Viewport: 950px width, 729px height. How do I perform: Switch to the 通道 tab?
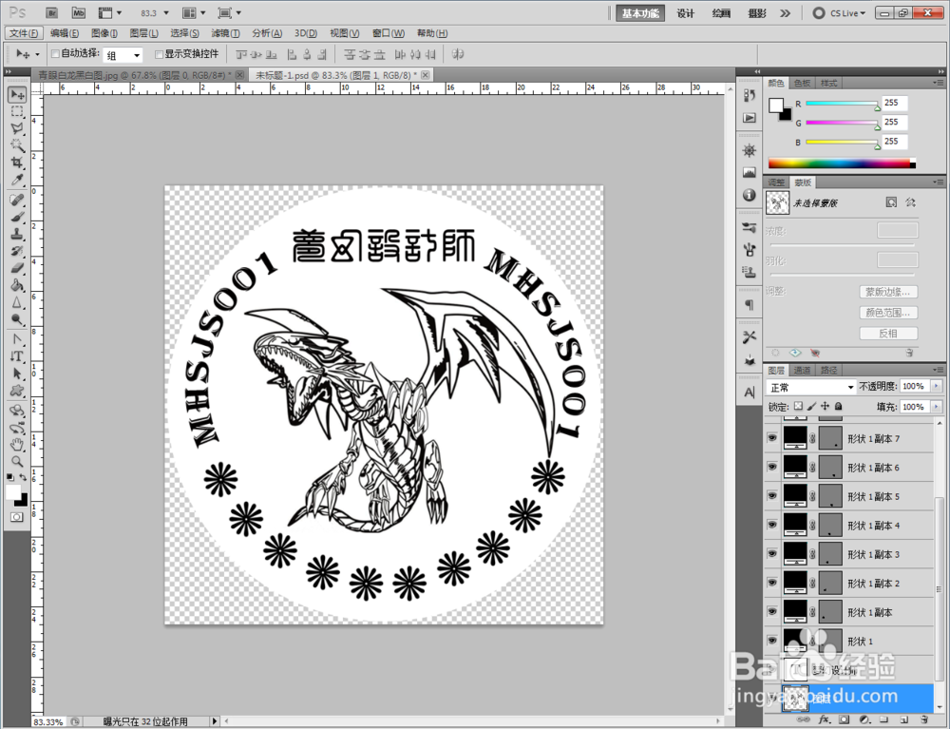(x=802, y=371)
